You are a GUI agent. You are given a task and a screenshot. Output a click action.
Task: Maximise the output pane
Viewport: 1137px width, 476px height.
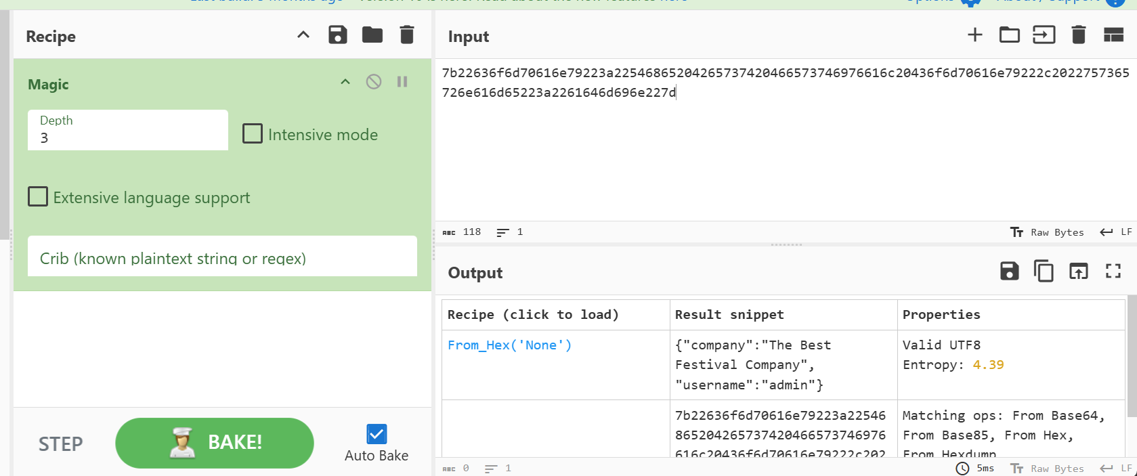click(x=1113, y=272)
